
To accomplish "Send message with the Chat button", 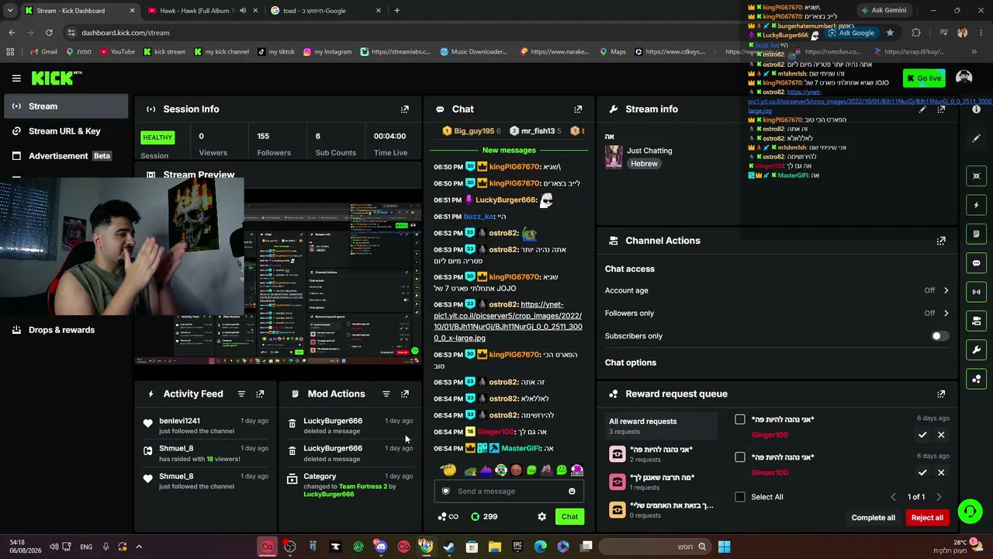I will [x=569, y=516].
